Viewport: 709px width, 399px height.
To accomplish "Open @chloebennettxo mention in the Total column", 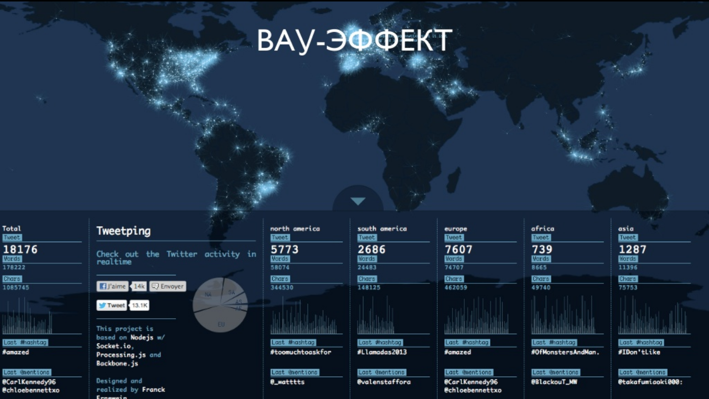I will tap(31, 391).
